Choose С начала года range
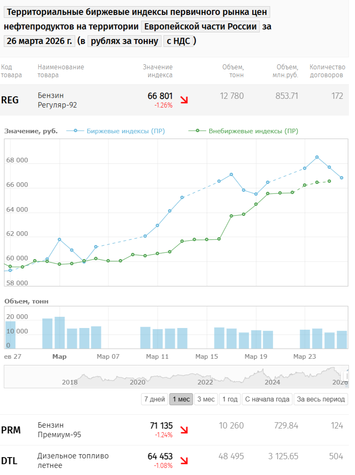The image size is (355, 475). click(x=267, y=399)
